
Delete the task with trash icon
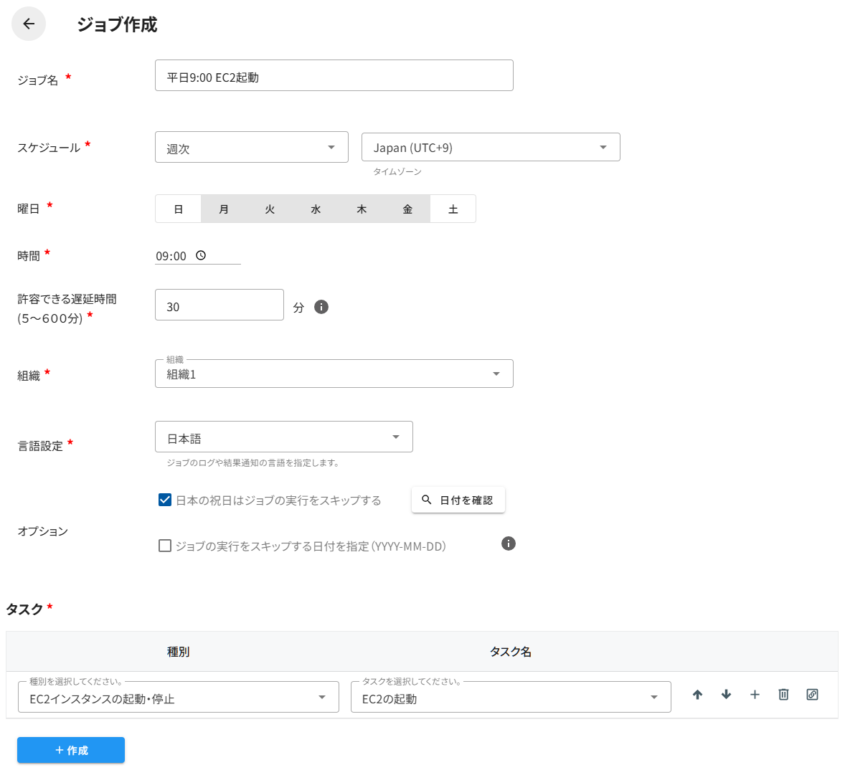pyautogui.click(x=783, y=695)
